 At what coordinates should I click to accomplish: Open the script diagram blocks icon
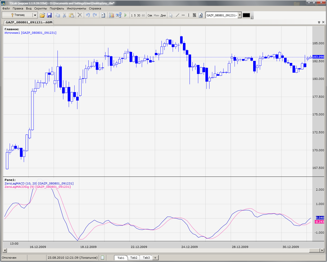click(119, 15)
